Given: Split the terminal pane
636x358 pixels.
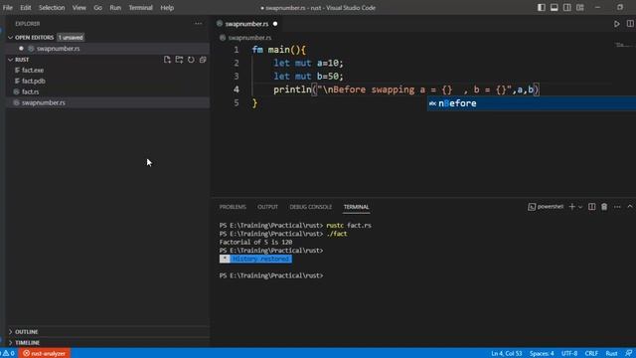Looking at the screenshot, I should coord(592,207).
